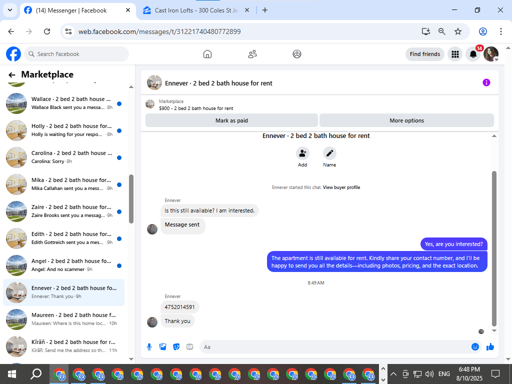512x384 pixels.
Task: Open the account profile picture menu
Action: [x=491, y=54]
